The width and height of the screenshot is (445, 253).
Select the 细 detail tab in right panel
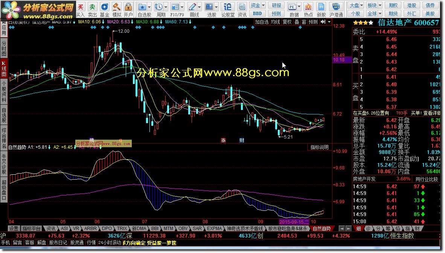click(x=358, y=229)
